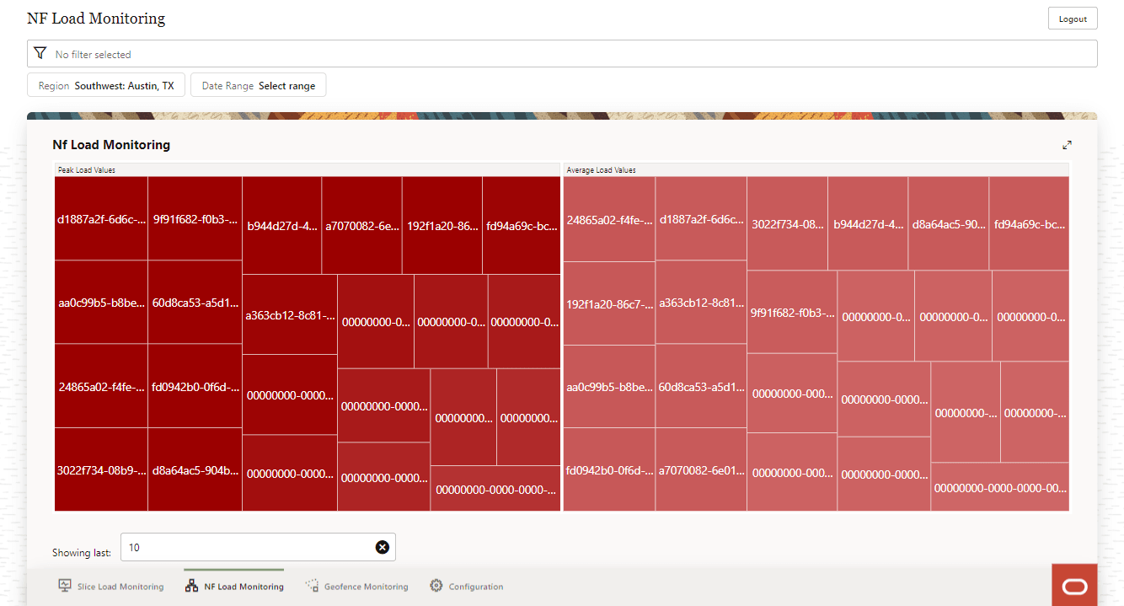Screen dimensions: 1124x606
Task: Select d8a64ac5-90 cell in Average Load Values
Action: coord(949,223)
